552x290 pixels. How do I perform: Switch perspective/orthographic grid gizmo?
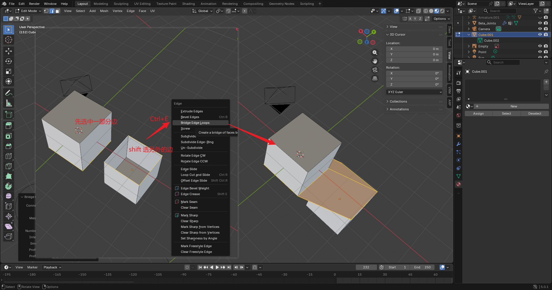pos(375,78)
